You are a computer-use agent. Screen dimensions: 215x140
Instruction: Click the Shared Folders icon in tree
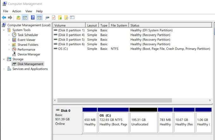14,45
